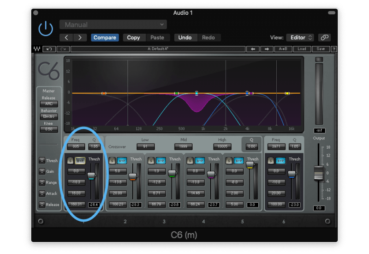Select crossover Q 0.60 field
The height and width of the screenshot is (254, 369).
pos(251,146)
